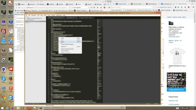
Task: Open File Explorer from the taskbar
Action: pyautogui.click(x=18, y=108)
